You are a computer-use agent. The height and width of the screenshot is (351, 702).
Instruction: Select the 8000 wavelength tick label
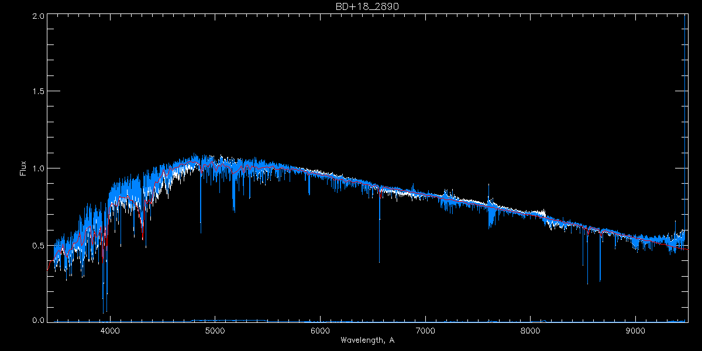(x=531, y=331)
